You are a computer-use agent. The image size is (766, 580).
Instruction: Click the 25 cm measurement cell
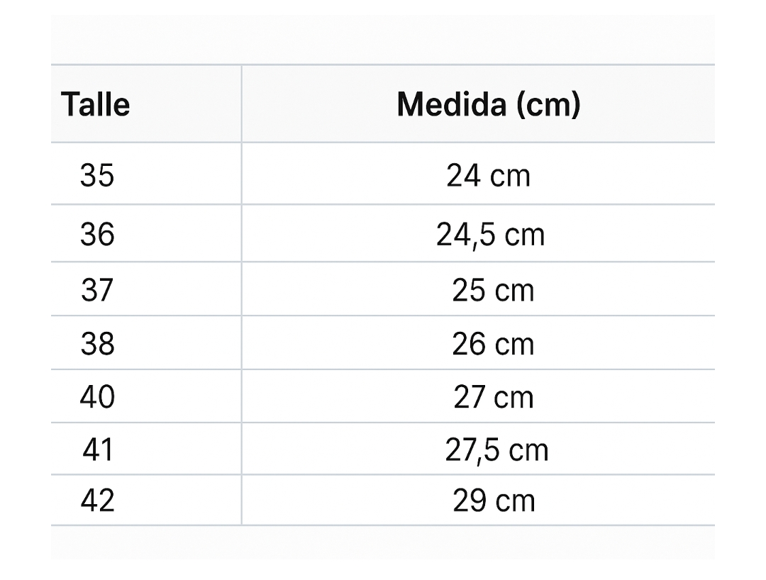coord(493,289)
